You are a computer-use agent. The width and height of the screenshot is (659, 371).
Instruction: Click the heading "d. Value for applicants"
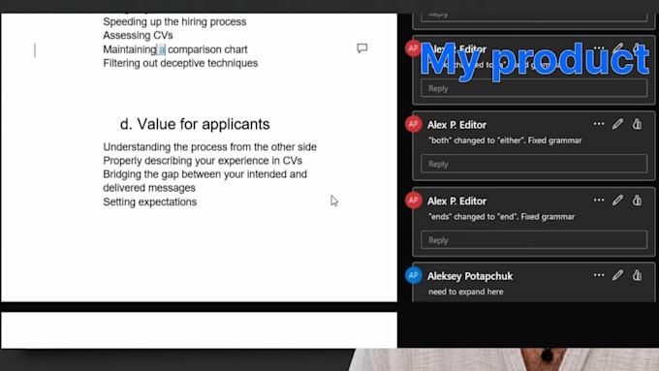tap(195, 124)
